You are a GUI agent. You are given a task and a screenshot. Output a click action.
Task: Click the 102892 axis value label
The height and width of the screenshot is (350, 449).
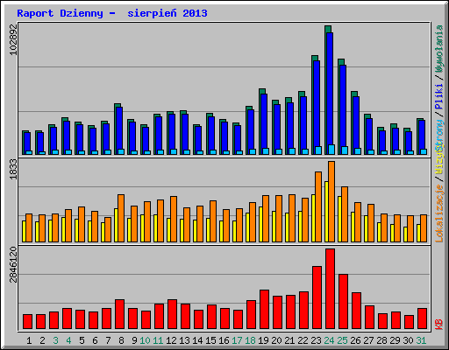coord(13,39)
